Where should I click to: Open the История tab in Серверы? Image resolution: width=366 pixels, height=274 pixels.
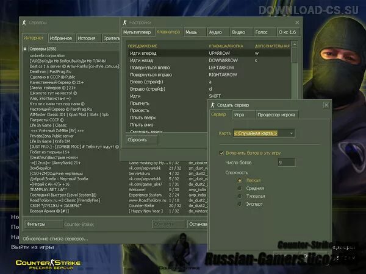88,38
